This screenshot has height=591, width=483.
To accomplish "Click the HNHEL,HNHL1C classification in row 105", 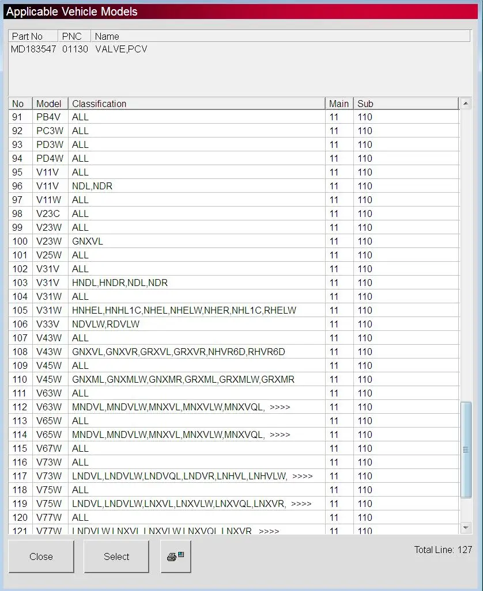I will 184,311.
